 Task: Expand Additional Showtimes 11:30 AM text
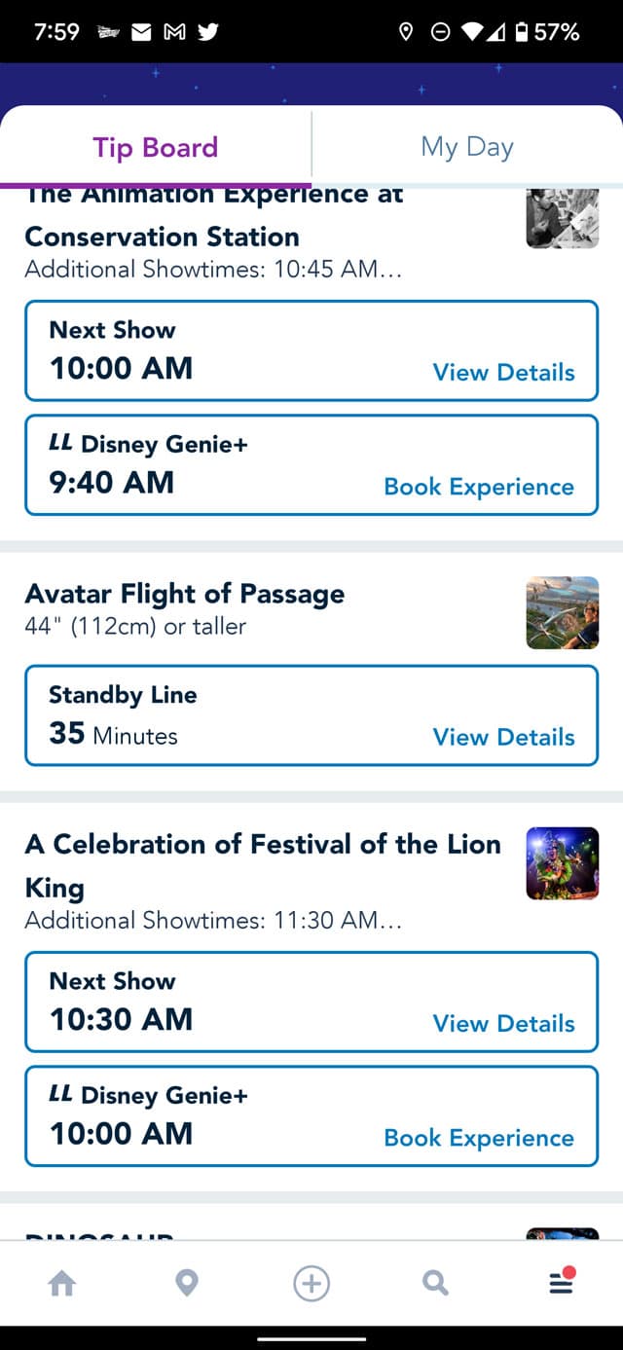pyautogui.click(x=213, y=920)
